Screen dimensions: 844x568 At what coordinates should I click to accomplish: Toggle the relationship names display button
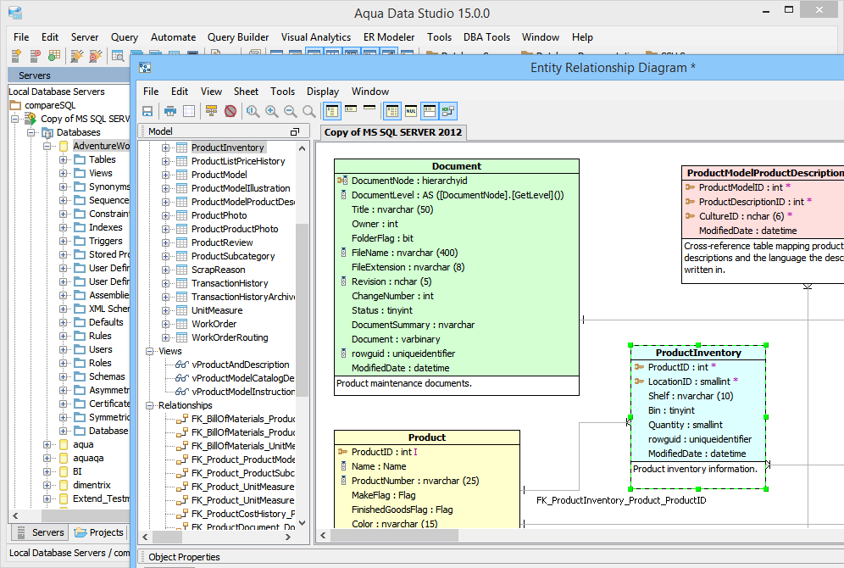click(448, 111)
